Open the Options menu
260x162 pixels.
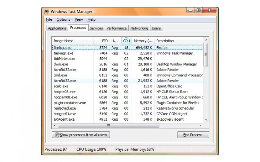[x=63, y=20]
